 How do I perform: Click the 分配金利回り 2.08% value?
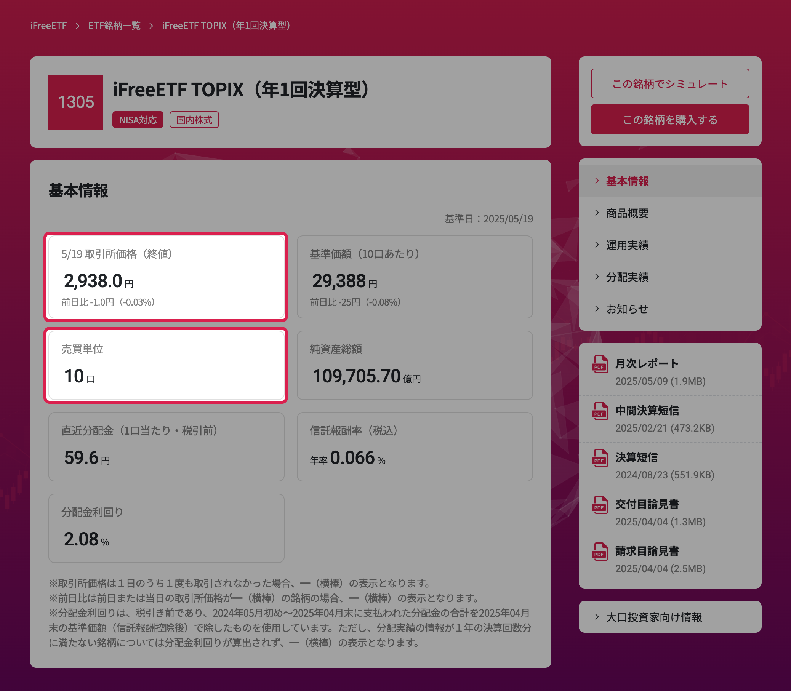[86, 539]
